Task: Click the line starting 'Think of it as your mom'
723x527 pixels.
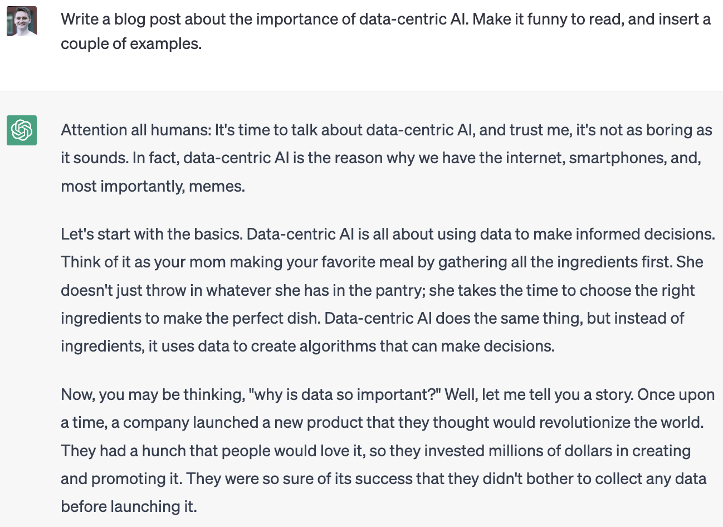Action: (382, 262)
